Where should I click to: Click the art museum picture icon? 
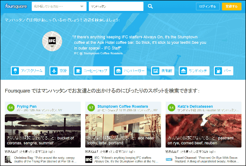pyautogui.click(x=156, y=71)
